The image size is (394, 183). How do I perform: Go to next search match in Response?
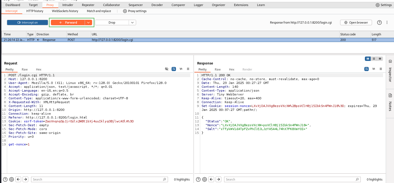(218, 179)
